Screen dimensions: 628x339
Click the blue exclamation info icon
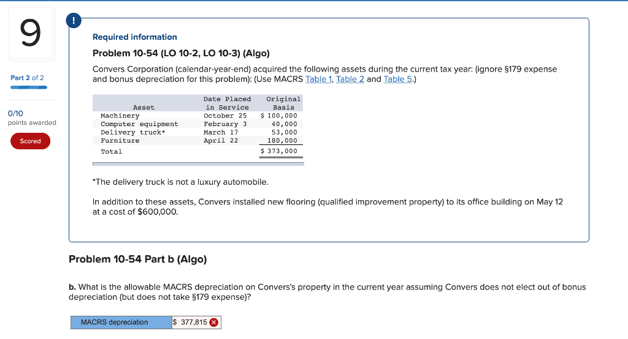tap(74, 20)
